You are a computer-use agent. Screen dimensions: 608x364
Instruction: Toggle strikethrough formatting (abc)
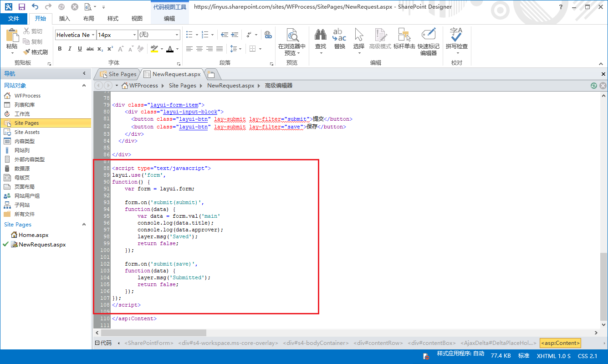click(90, 49)
